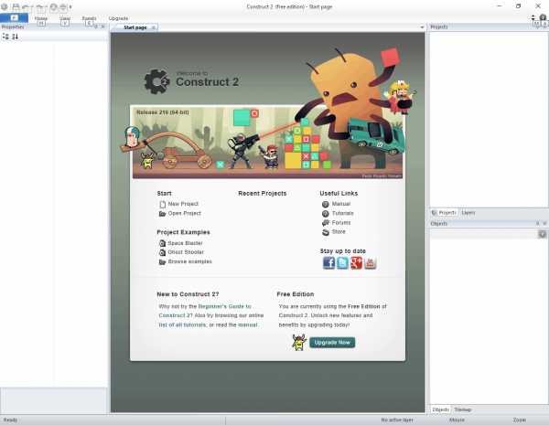Click the Upgrade Now button
549x425 pixels.
coord(332,342)
